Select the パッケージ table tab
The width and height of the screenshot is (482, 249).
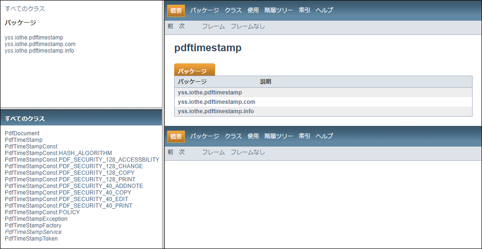tap(192, 71)
